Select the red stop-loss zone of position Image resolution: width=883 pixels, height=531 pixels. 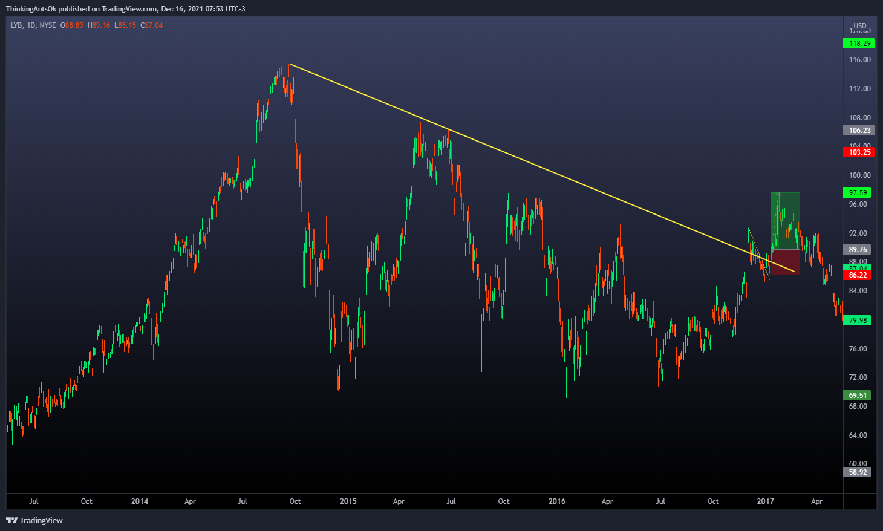coord(785,262)
